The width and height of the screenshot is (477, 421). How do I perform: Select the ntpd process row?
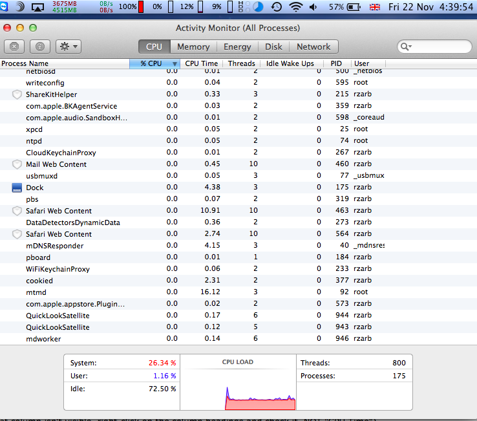tap(238, 141)
